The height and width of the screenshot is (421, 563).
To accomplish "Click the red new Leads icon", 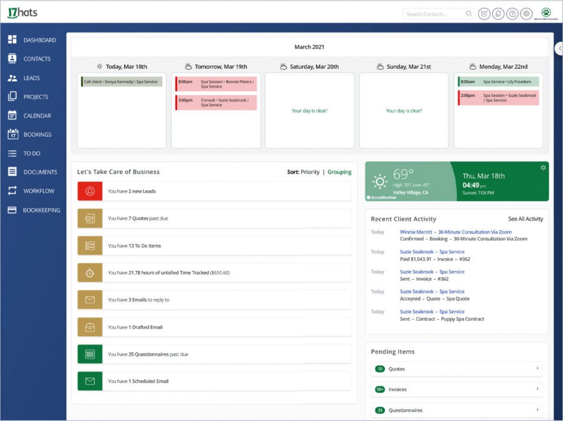I will coord(90,191).
